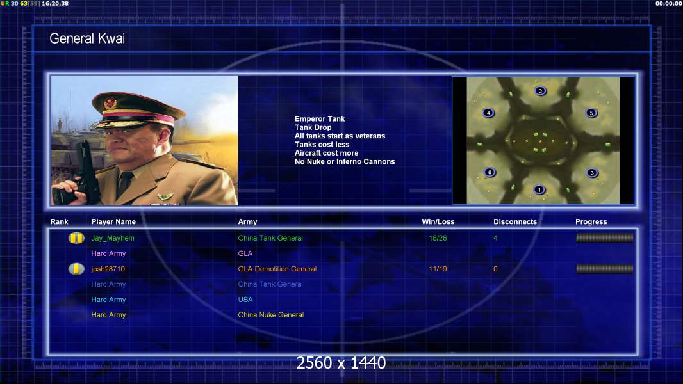Select start position 1 on the minimap

[539, 189]
